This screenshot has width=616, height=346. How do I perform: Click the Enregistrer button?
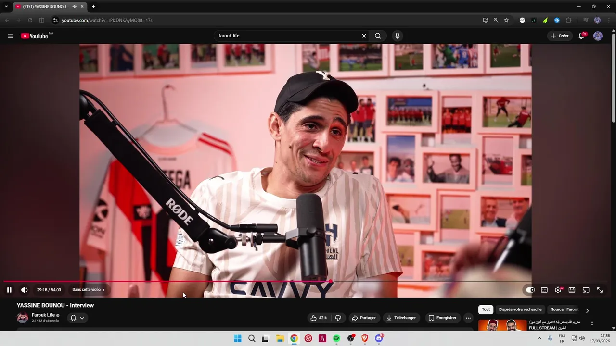tap(442, 318)
